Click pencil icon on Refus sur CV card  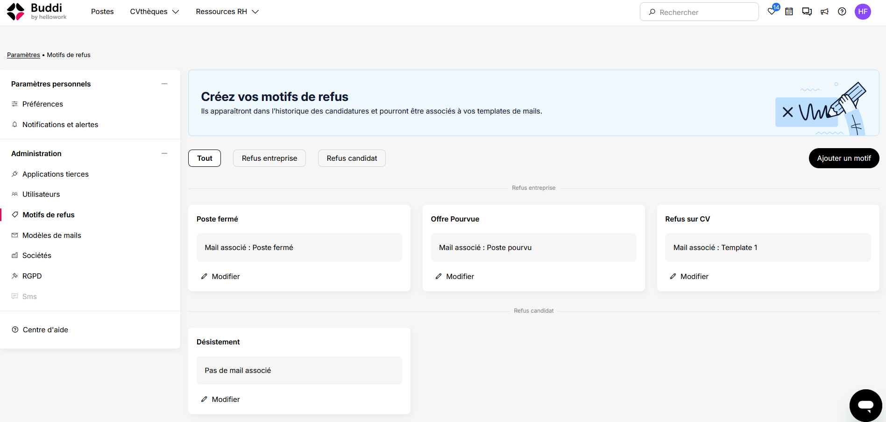(673, 276)
